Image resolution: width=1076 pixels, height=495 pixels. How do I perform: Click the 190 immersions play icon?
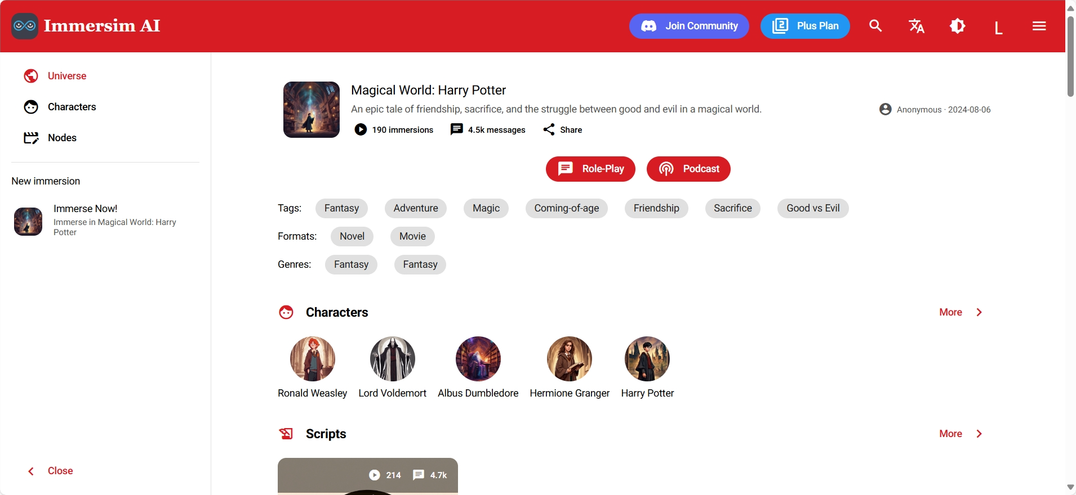coord(361,130)
